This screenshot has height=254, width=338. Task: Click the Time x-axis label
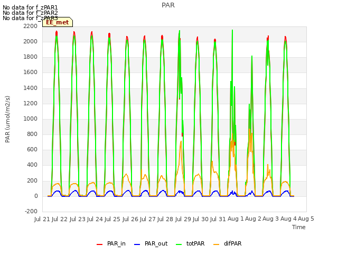click(x=299, y=227)
